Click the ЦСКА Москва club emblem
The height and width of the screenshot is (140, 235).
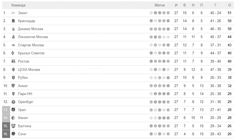pyautogui.click(x=13, y=69)
